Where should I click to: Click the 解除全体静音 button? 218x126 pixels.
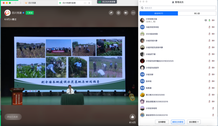coord(178,122)
